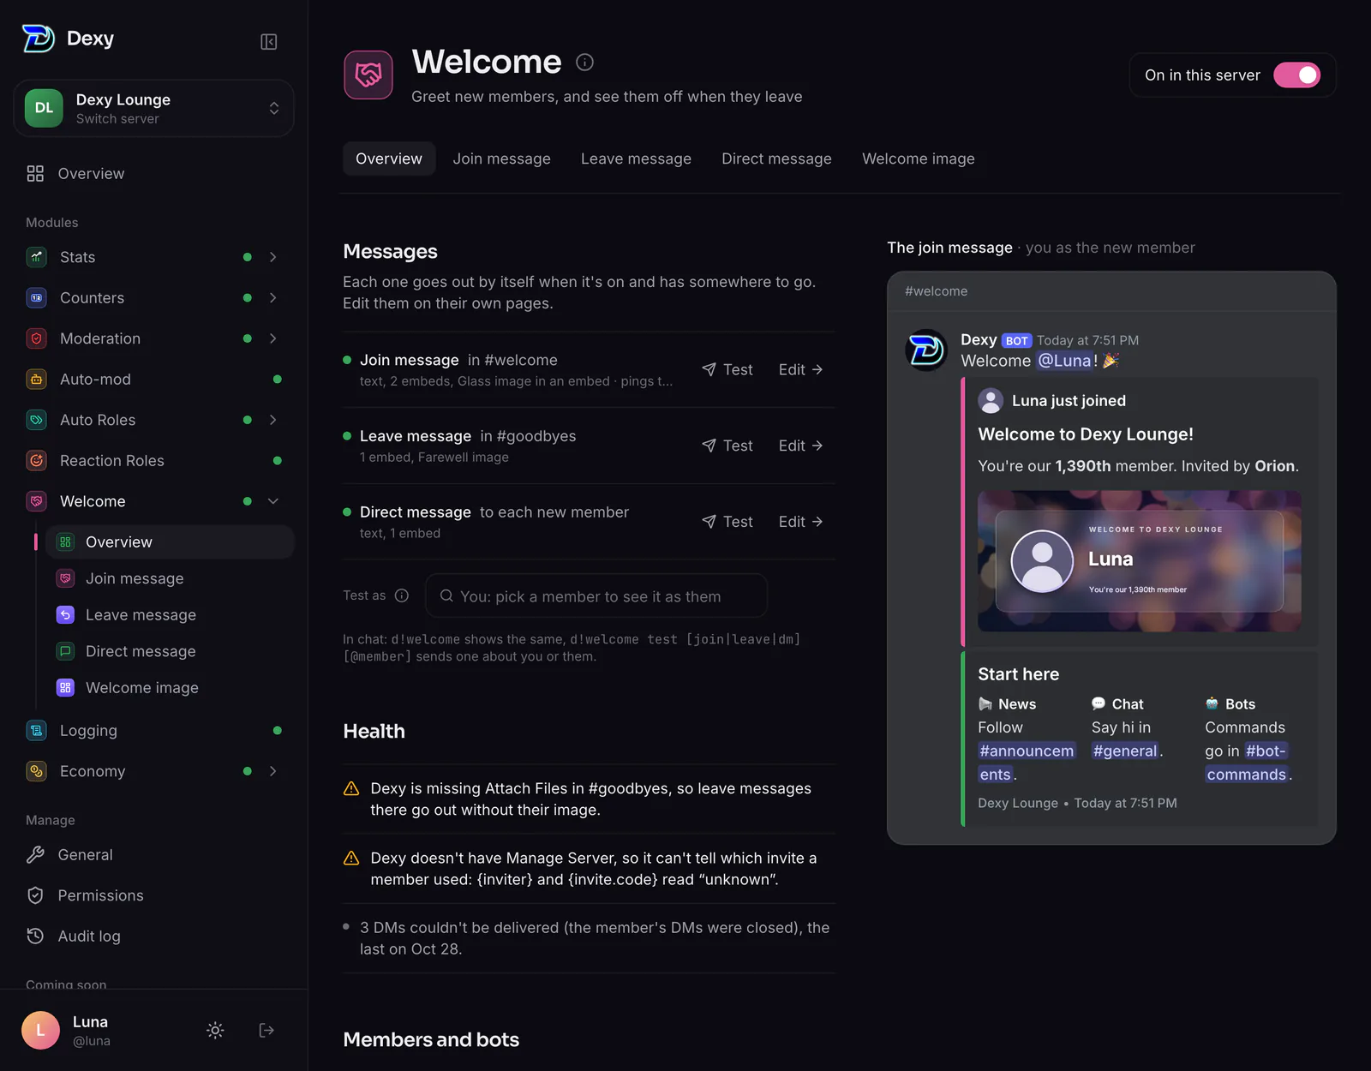
Task: Open Economy coins icon
Action: click(37, 771)
